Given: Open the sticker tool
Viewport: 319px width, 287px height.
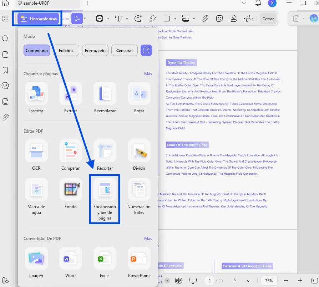Looking at the screenshot, I should tap(219, 19).
